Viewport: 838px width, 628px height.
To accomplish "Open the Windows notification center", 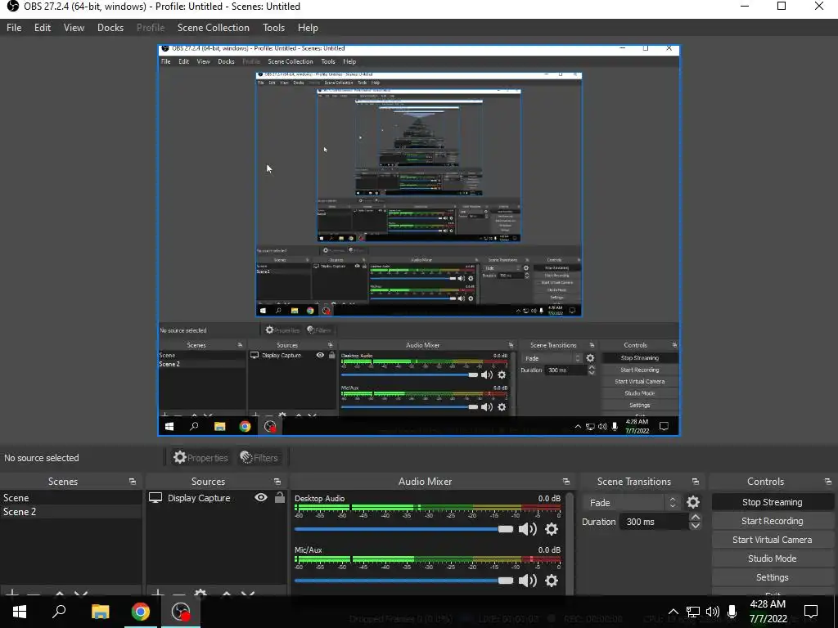I will pos(811,612).
